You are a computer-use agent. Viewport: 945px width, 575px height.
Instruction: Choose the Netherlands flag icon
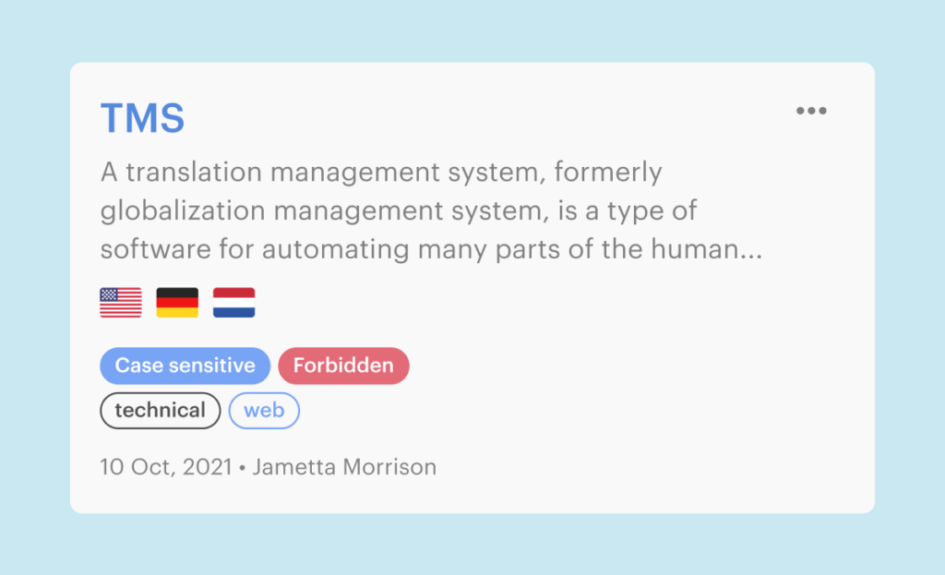click(233, 303)
